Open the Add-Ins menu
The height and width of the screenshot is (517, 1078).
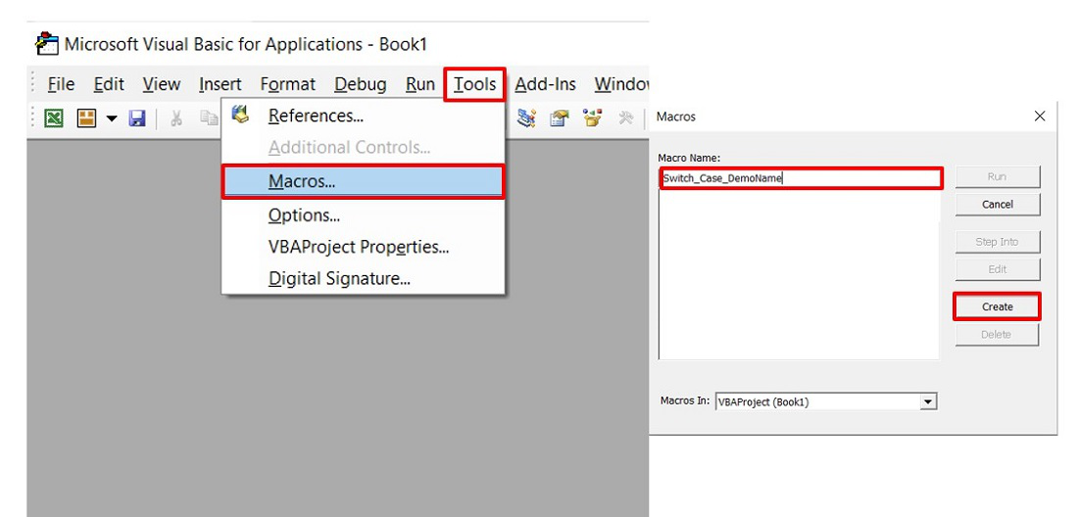point(545,84)
